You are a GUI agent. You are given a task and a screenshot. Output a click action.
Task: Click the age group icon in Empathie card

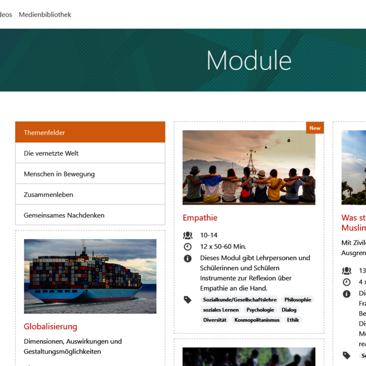[188, 235]
